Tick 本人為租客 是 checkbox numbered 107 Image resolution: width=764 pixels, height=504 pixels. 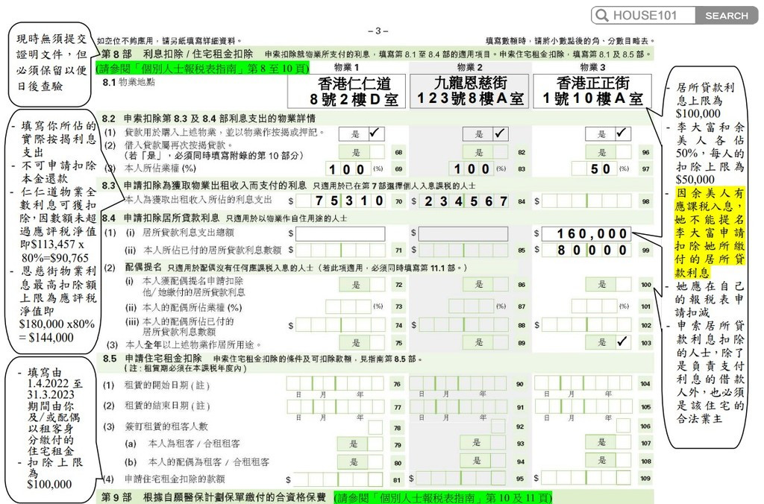[623, 442]
